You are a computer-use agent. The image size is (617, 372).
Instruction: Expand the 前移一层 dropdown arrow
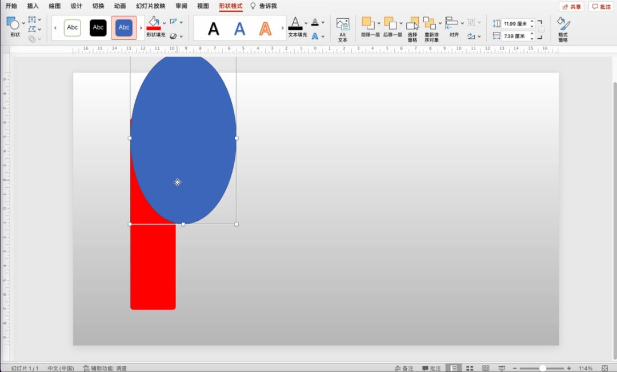[379, 23]
